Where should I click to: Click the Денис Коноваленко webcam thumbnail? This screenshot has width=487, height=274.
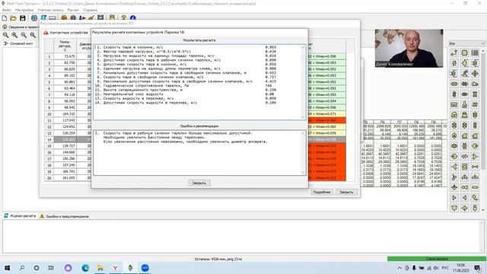409,48
